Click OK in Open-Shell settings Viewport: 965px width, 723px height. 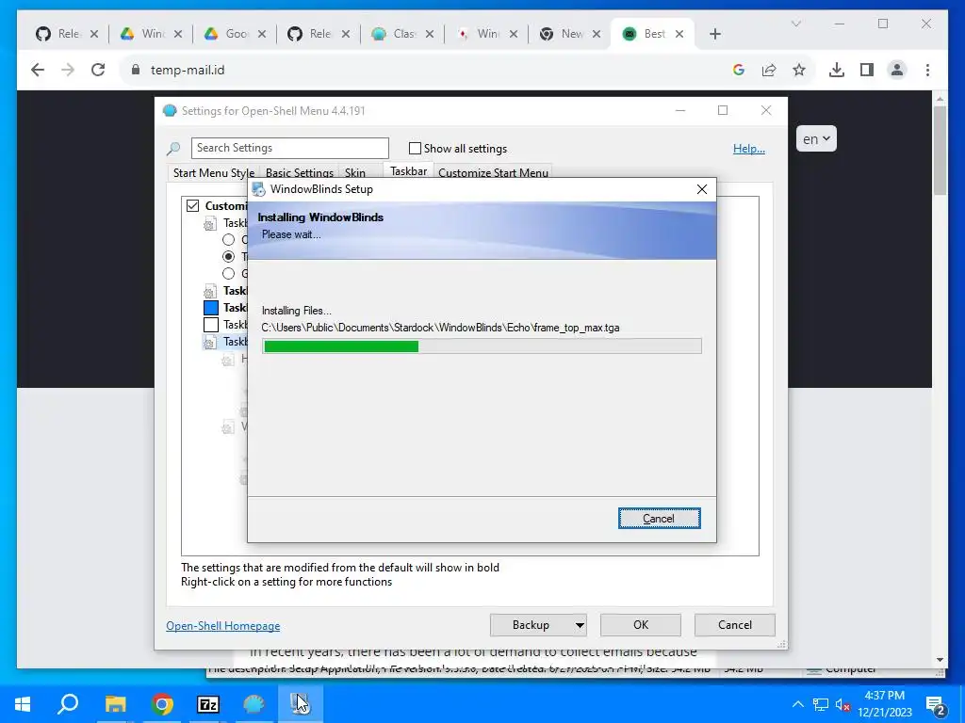click(x=641, y=625)
